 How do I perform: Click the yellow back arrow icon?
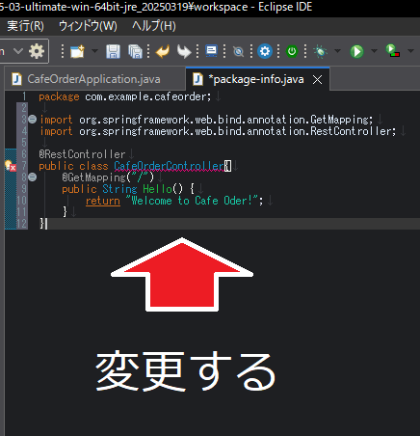(163, 51)
